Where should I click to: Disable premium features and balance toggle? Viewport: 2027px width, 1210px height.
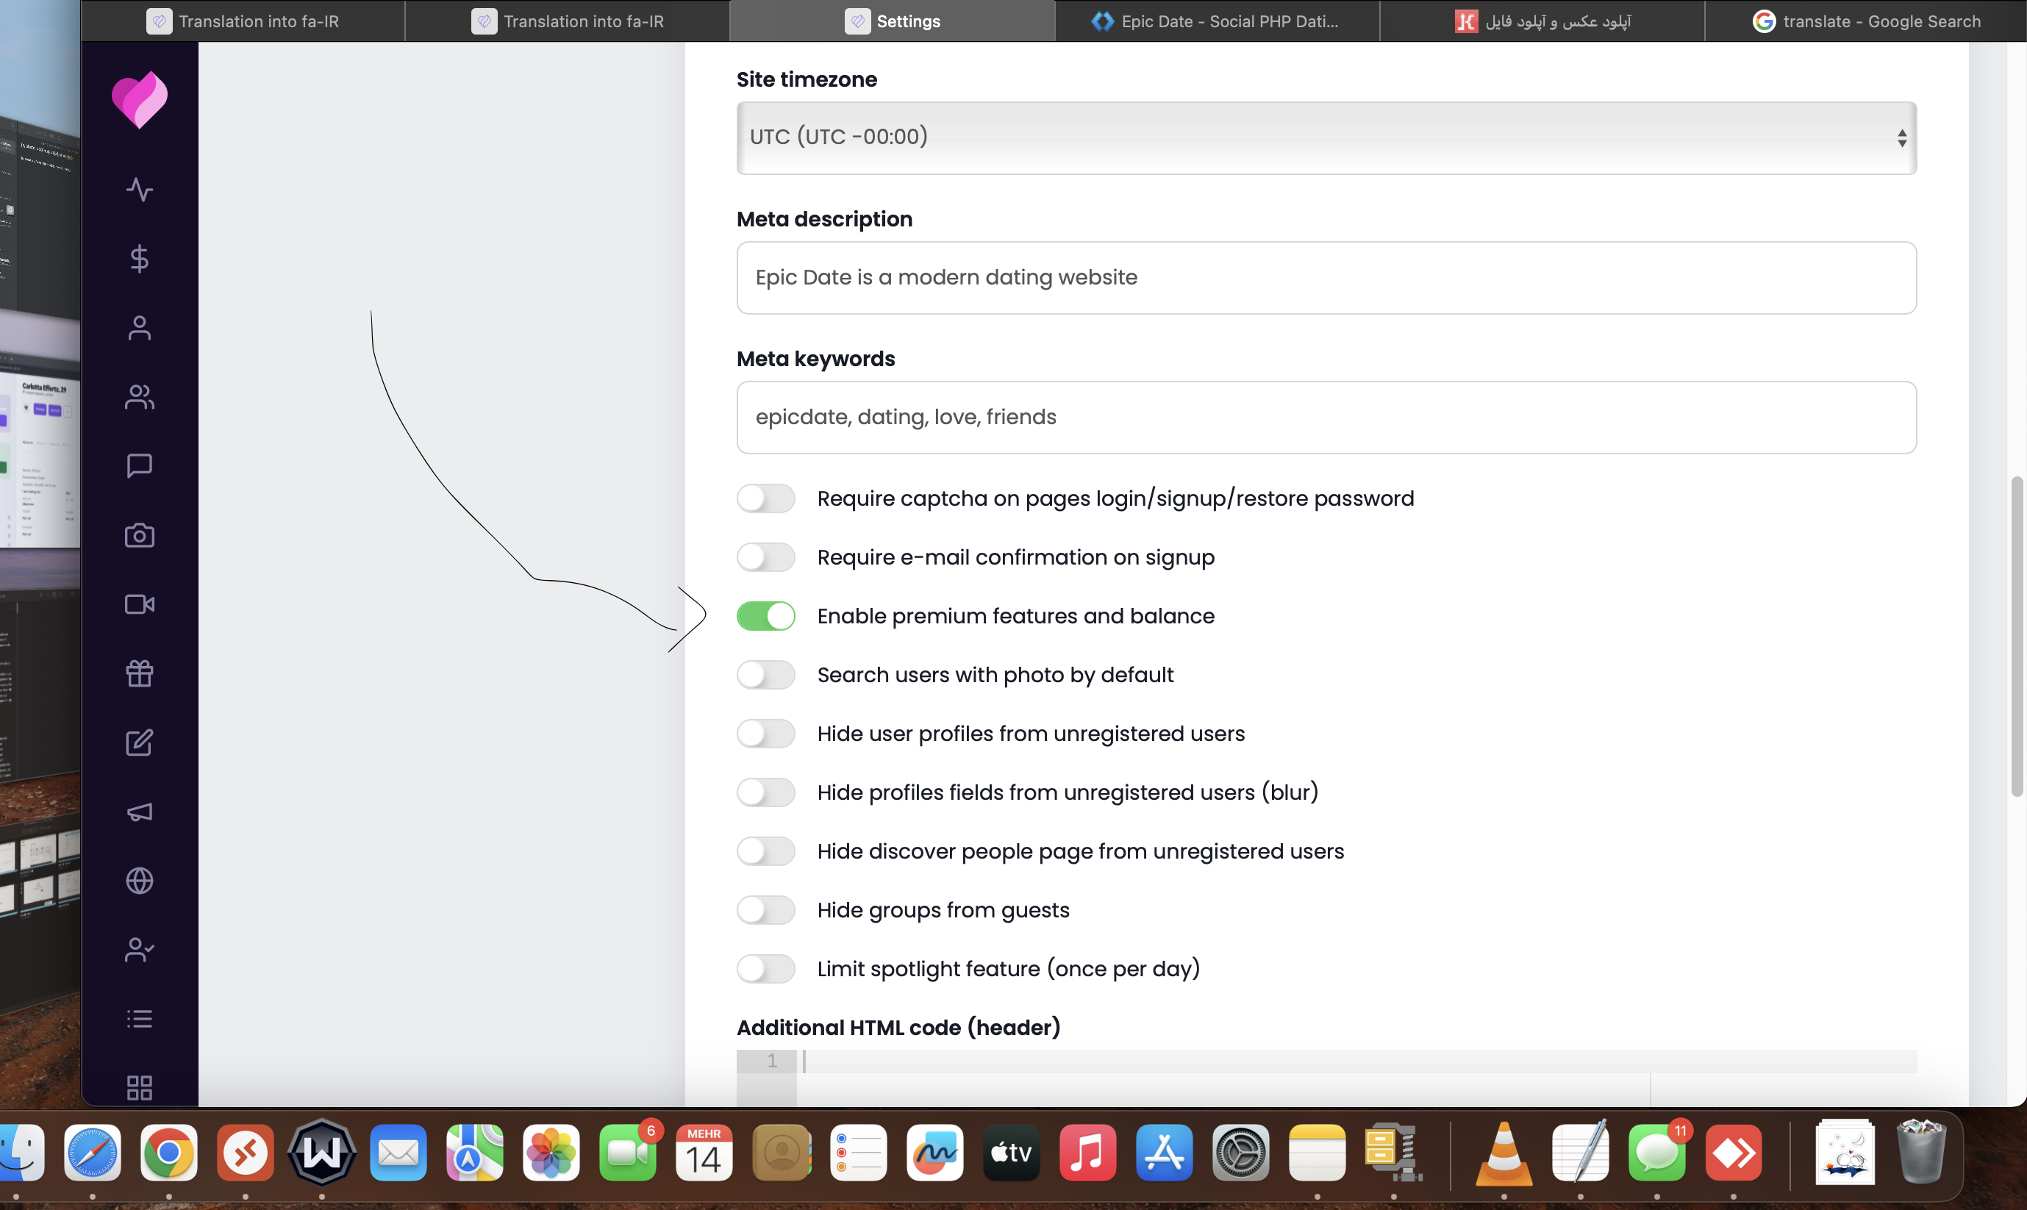(x=765, y=617)
